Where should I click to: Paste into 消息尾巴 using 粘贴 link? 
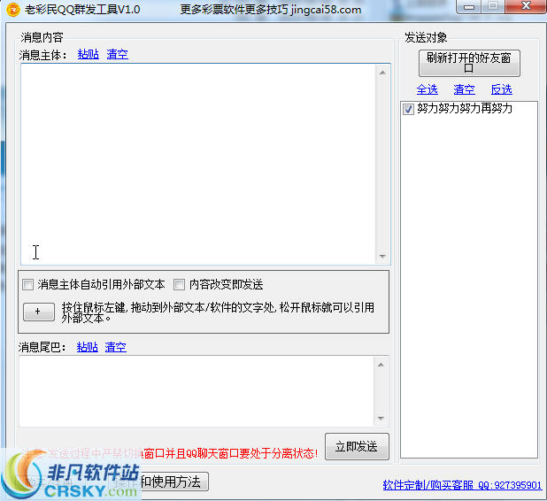[x=88, y=347]
